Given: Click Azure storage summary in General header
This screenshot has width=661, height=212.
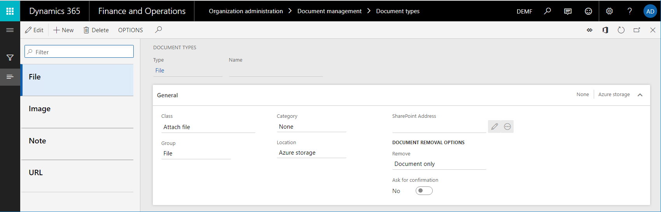Looking at the screenshot, I should tap(614, 95).
